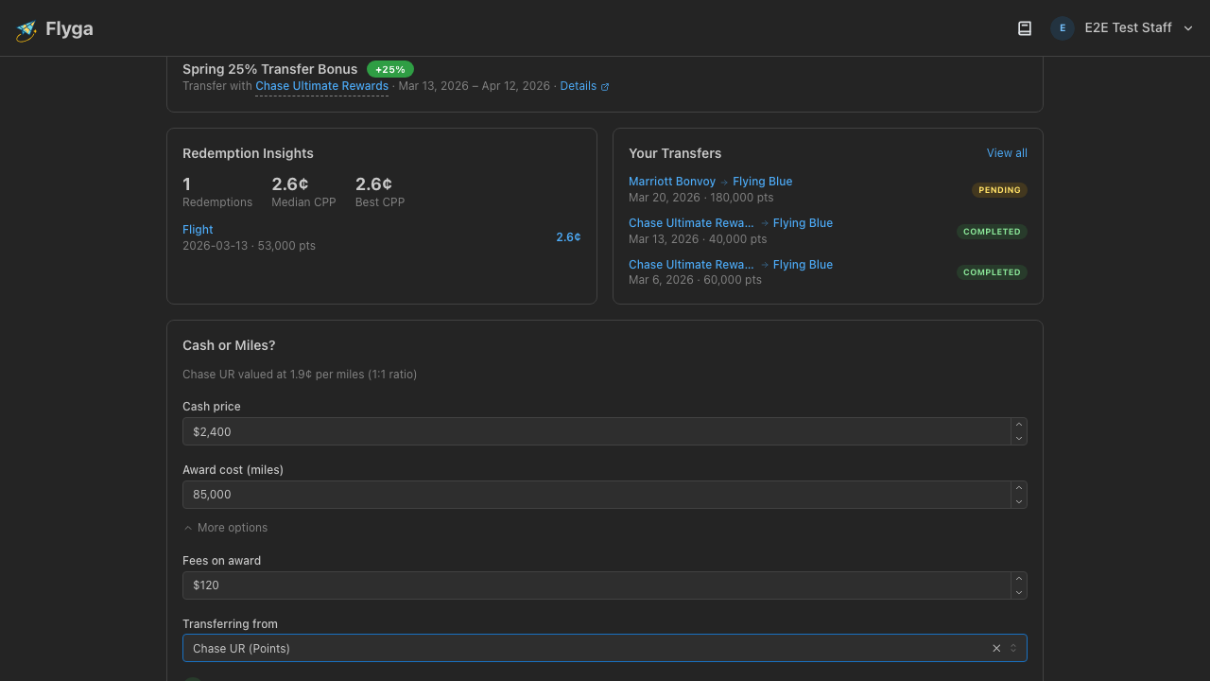
Task: Open Flying Blue link in Mar 6 transfer
Action: coord(803,265)
